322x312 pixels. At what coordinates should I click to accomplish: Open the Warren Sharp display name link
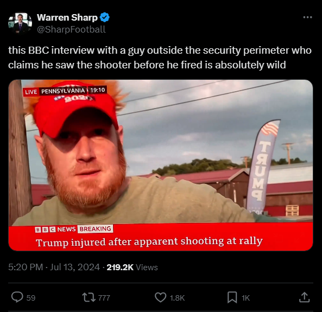(x=67, y=17)
